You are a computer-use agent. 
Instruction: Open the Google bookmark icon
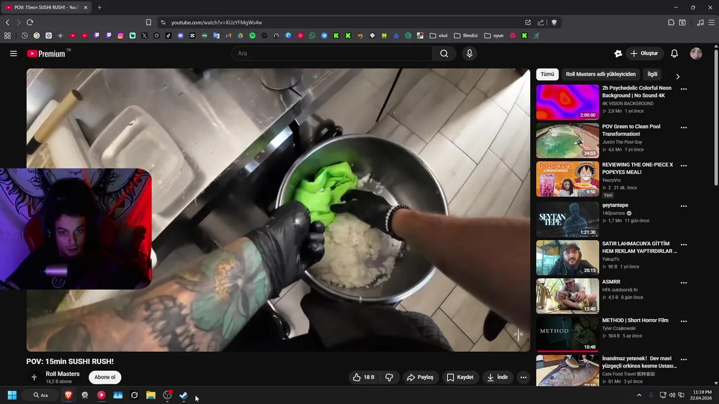(37, 35)
